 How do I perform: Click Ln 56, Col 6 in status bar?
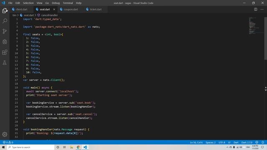click(196, 142)
